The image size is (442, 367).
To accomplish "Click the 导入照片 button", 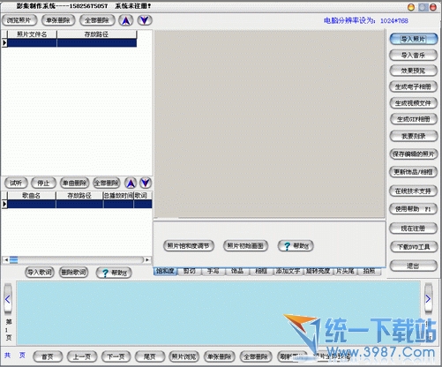I will click(x=413, y=39).
